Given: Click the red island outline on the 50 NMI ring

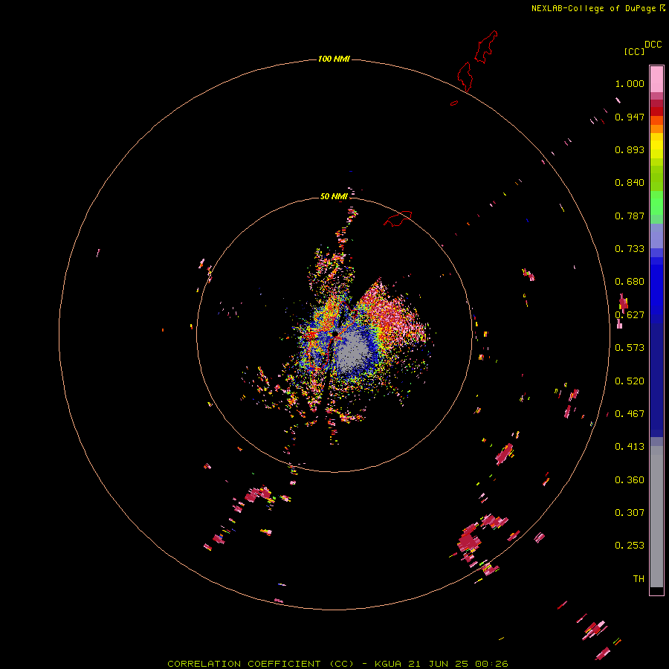Looking at the screenshot, I should coord(398,218).
